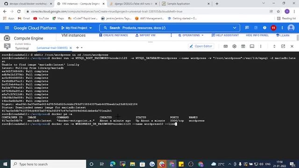Screen dimensions: 299x168
Task: Switch to the devops-cloud/docker-workshop tab
Action: click(x=28, y=4)
